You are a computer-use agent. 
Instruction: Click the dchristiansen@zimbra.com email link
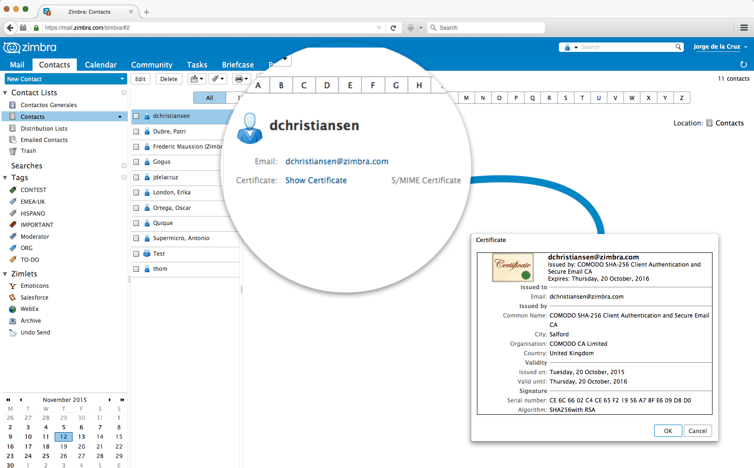[337, 161]
